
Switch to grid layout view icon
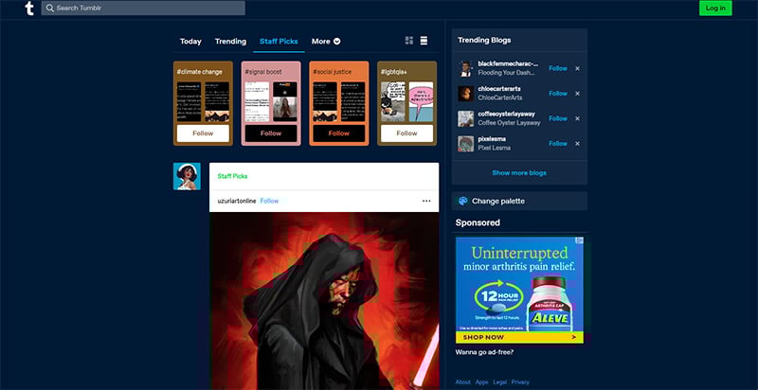point(409,41)
